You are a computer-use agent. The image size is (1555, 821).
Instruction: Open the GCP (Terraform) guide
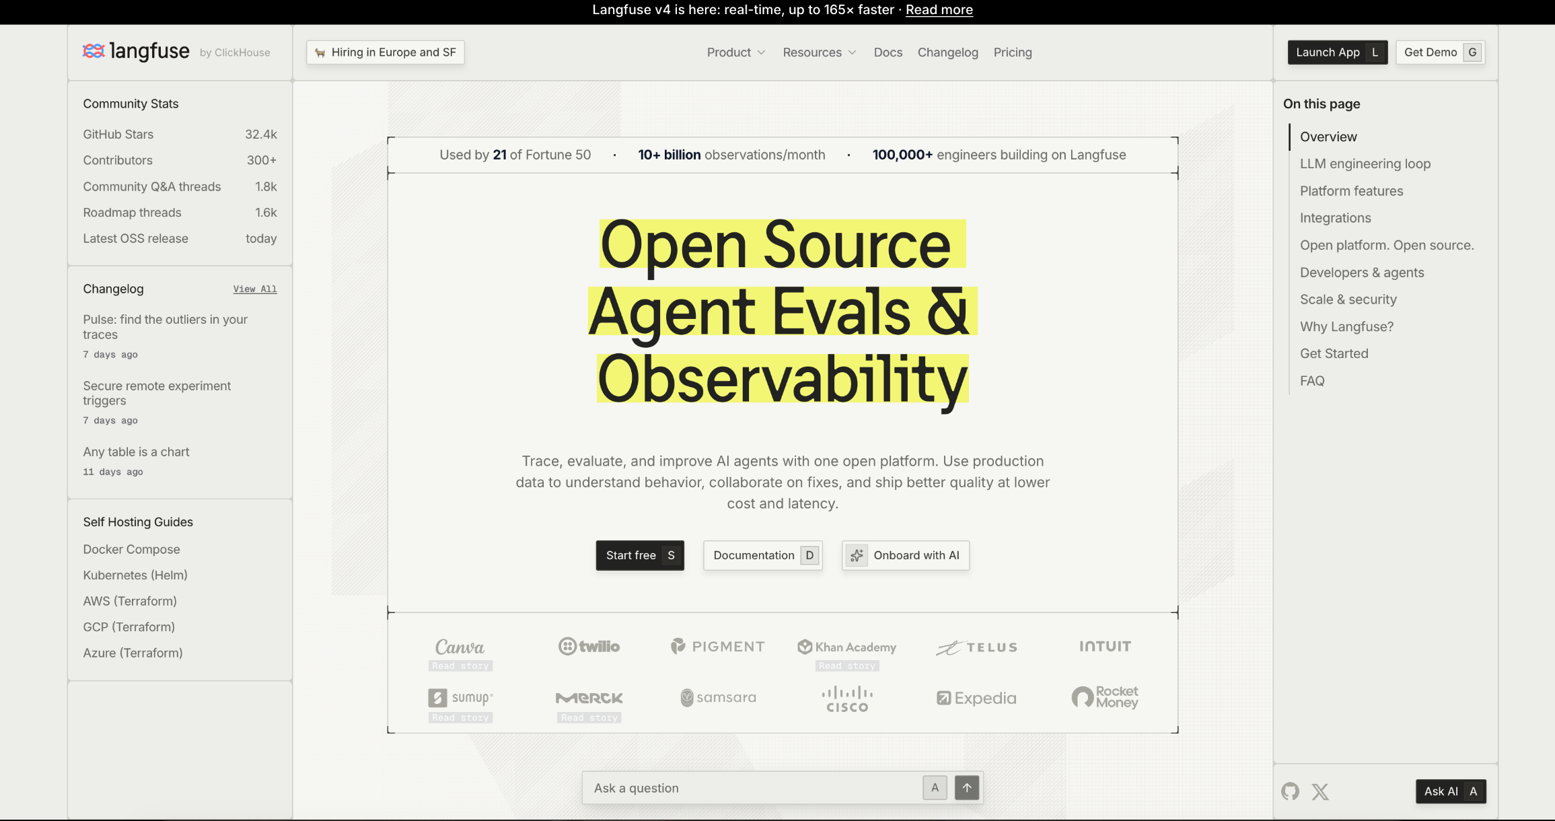pos(129,627)
